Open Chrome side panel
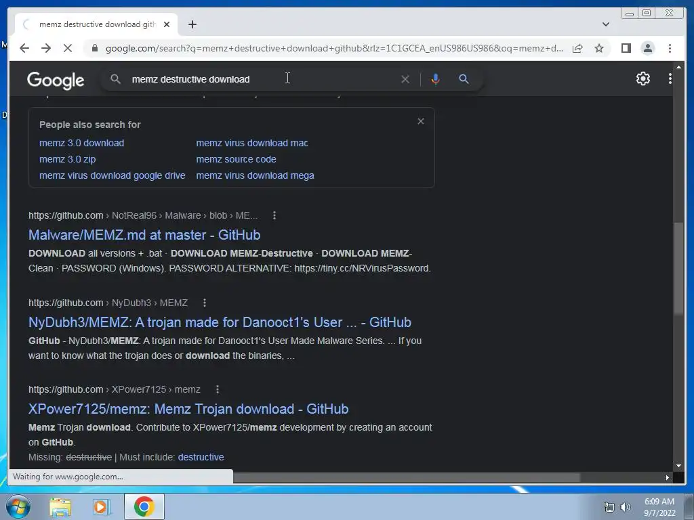 click(626, 48)
